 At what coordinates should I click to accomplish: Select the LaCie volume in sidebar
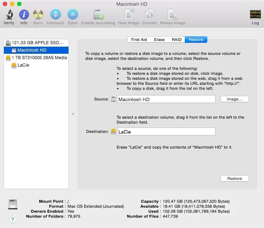click(x=36, y=65)
